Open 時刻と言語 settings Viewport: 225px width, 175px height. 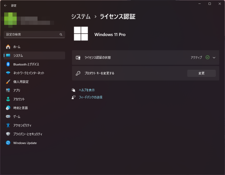[x=34, y=108]
